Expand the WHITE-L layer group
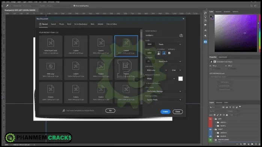262x147 pixels. 216,122
